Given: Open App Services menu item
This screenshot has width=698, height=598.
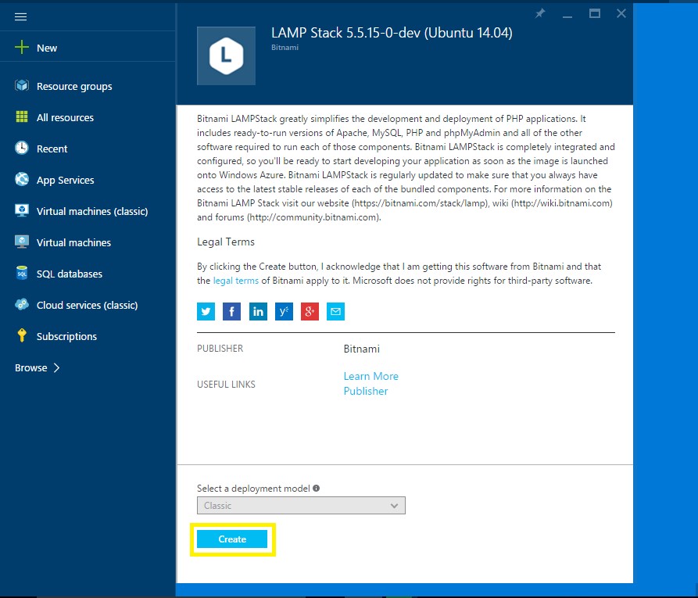Looking at the screenshot, I should pyautogui.click(x=65, y=180).
